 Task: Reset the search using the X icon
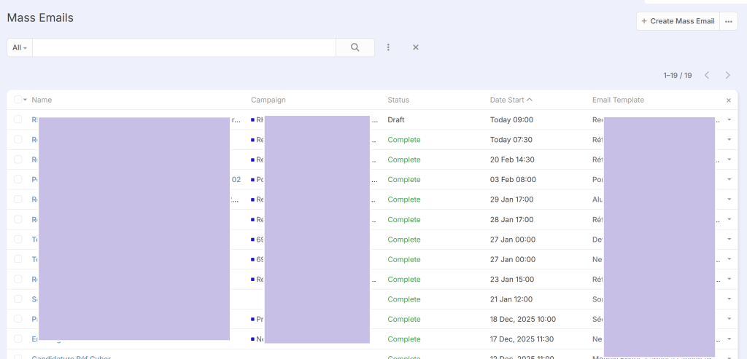tap(416, 47)
